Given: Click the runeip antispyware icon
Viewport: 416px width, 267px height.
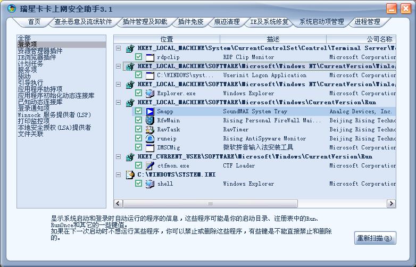Looking at the screenshot, I should click(x=150, y=138).
